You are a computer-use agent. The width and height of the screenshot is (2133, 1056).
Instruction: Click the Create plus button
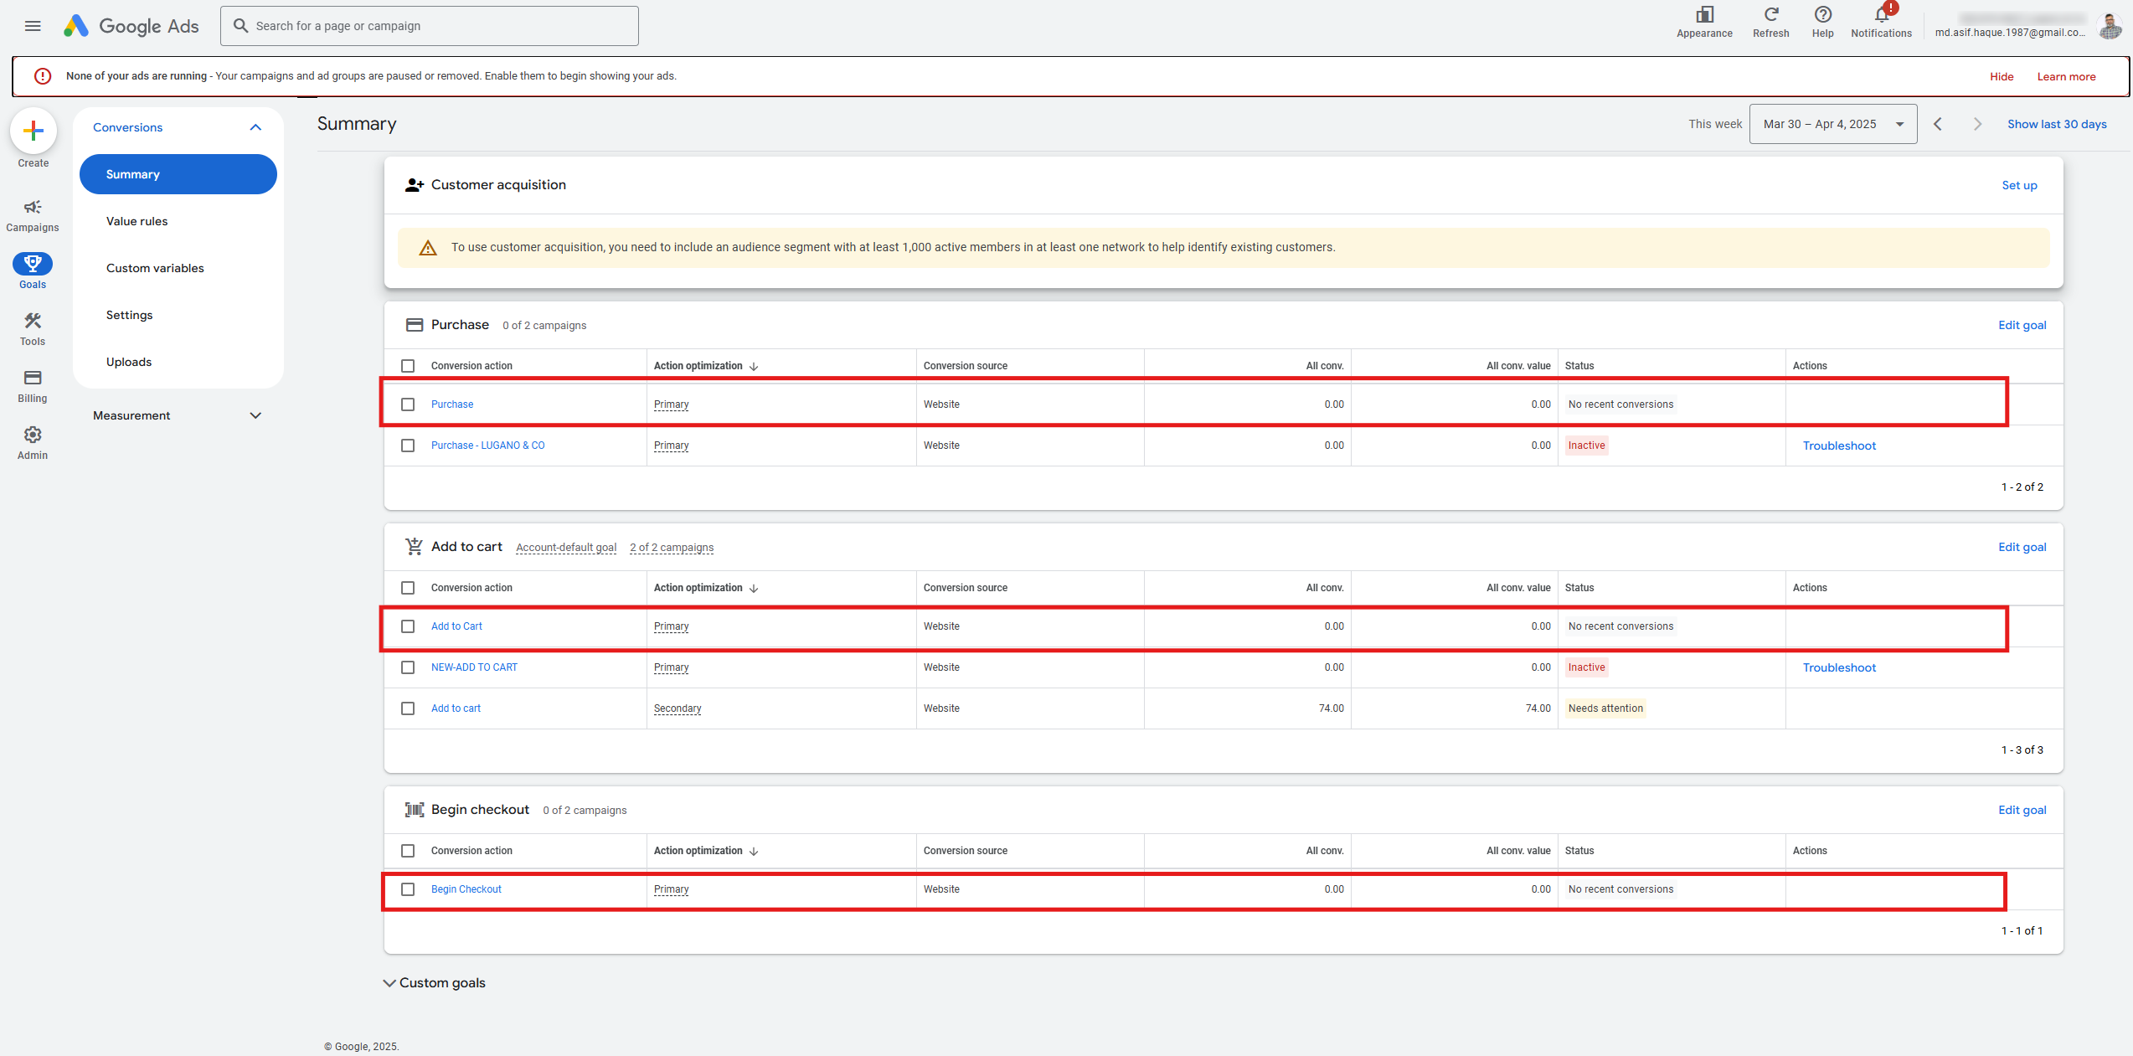[33, 131]
